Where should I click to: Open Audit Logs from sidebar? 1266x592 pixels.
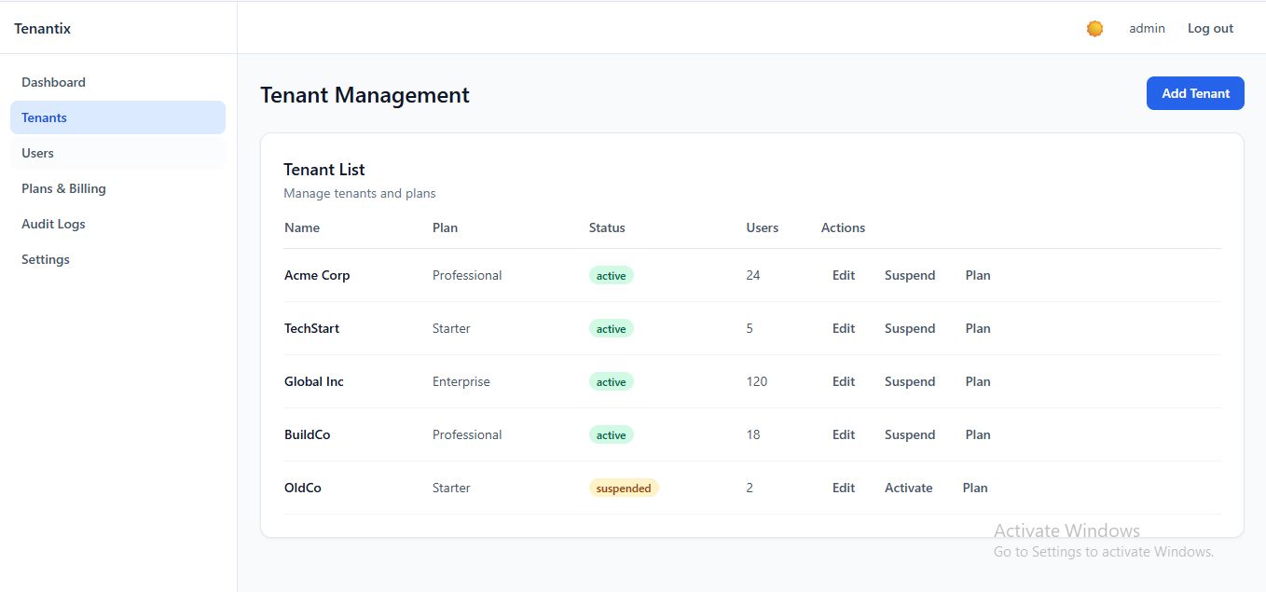[54, 224]
